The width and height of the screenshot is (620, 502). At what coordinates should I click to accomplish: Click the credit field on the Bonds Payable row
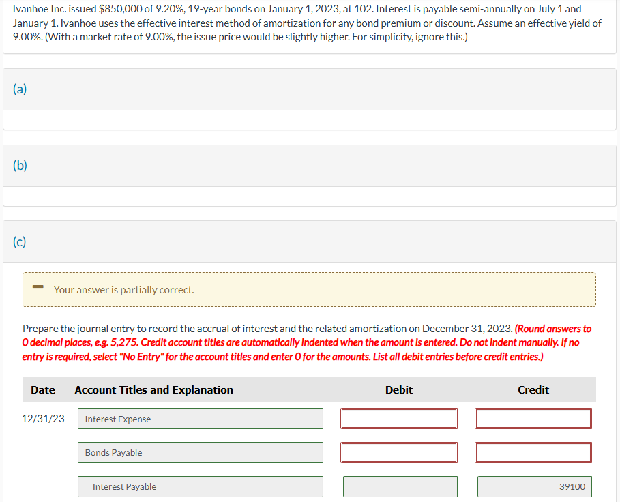pyautogui.click(x=533, y=452)
